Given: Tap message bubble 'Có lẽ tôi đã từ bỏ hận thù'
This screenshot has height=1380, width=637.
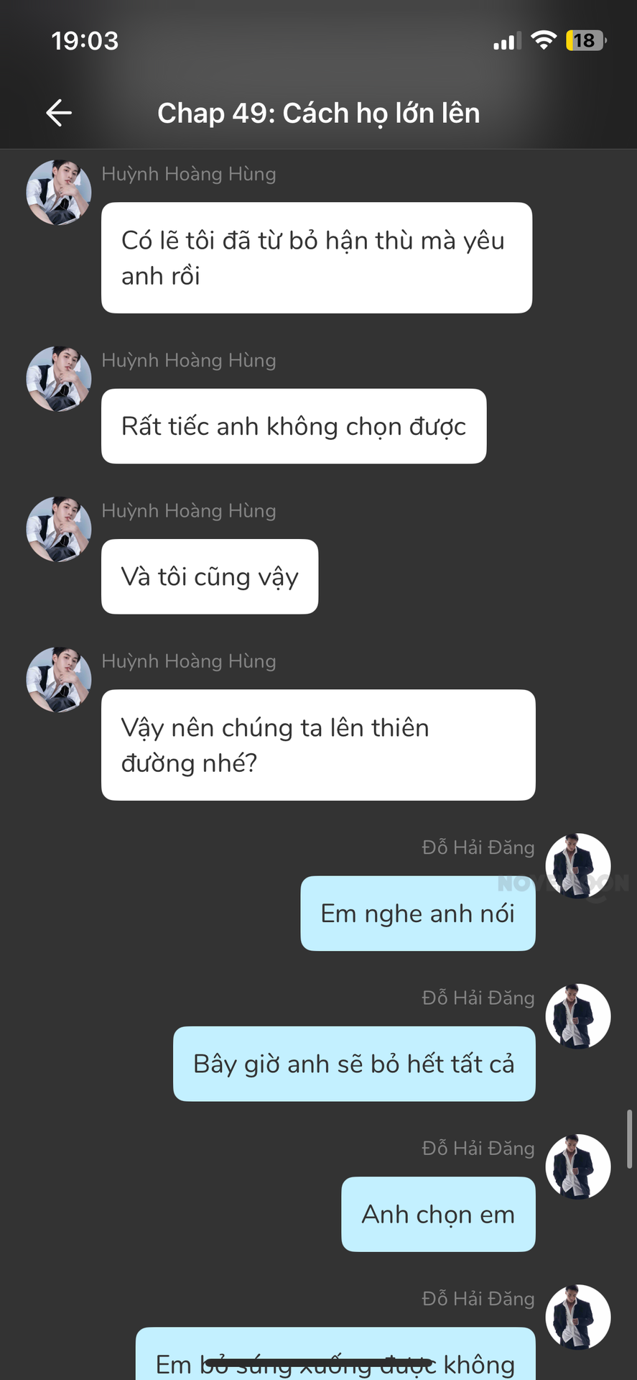Looking at the screenshot, I should [317, 258].
